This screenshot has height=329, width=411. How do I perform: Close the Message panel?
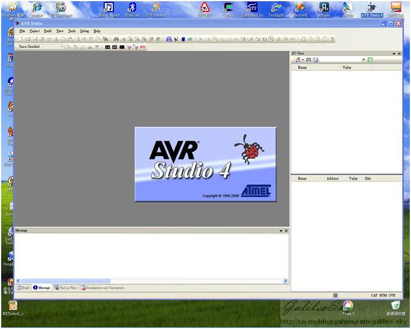(x=286, y=231)
